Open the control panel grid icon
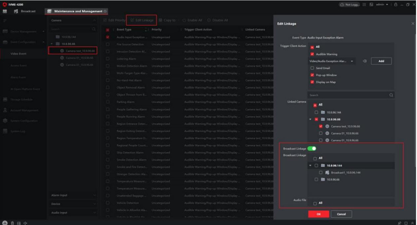The width and height of the screenshot is (417, 225). click(x=5, y=11)
